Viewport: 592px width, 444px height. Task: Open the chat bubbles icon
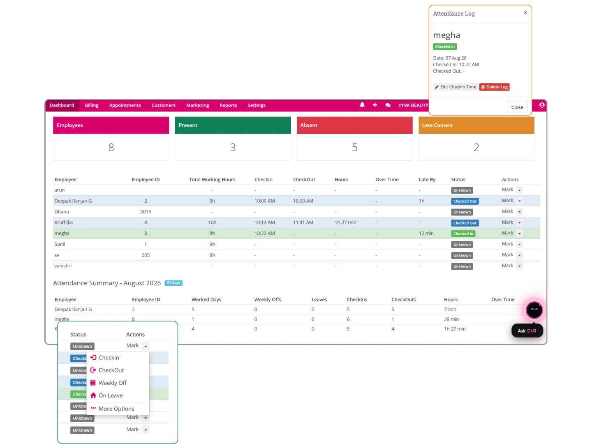click(388, 105)
